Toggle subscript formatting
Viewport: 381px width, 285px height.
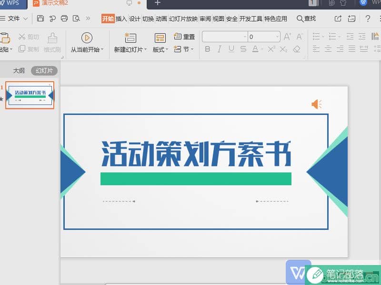283,49
